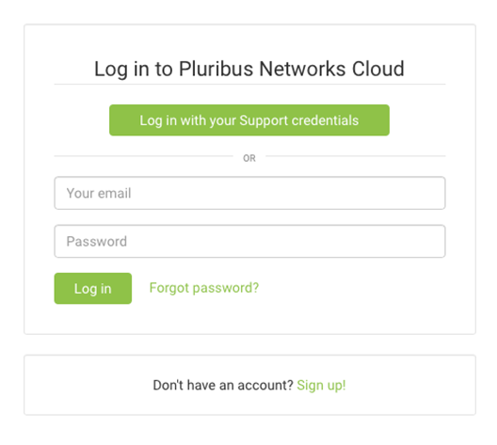The width and height of the screenshot is (497, 445).
Task: Choose Support credentials login option
Action: (249, 120)
